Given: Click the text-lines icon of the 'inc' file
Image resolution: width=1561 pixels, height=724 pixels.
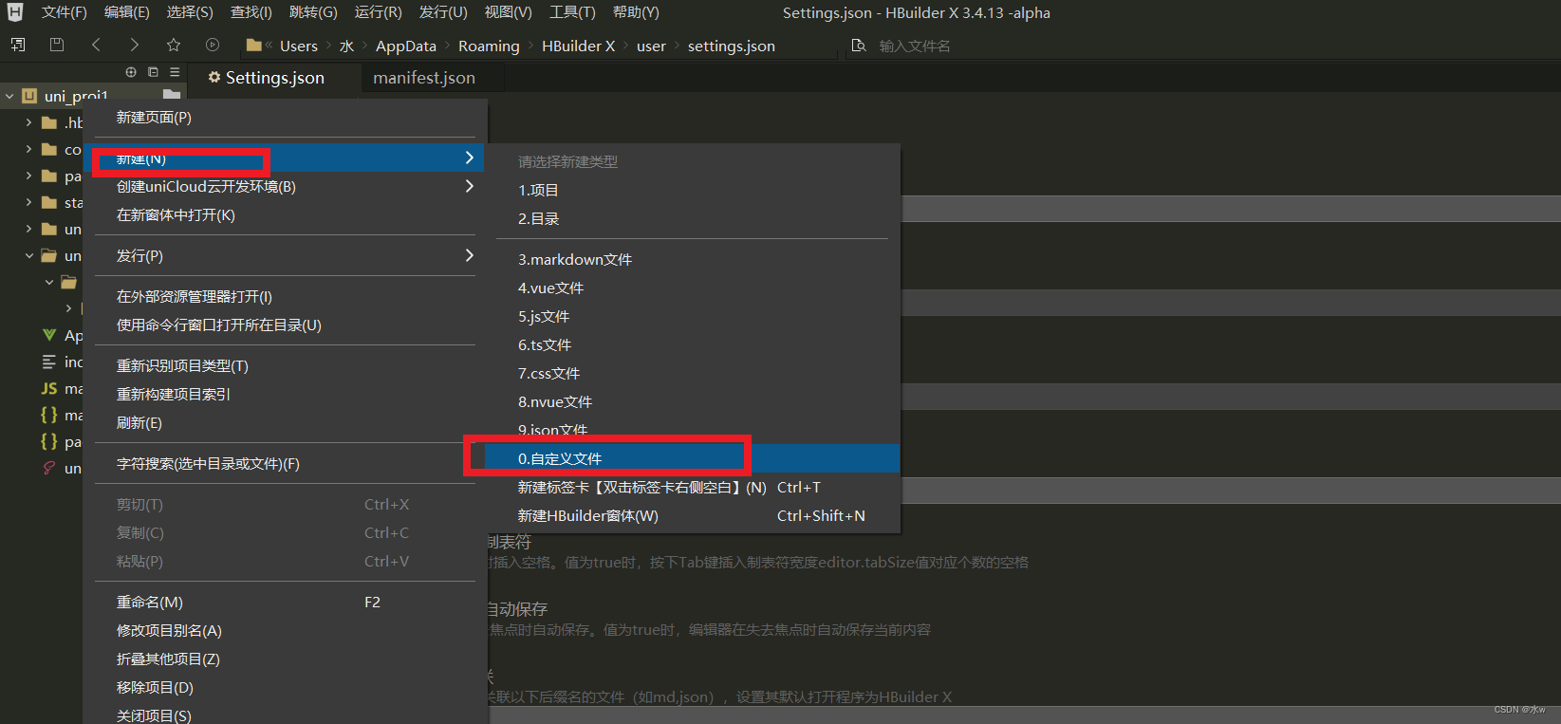Looking at the screenshot, I should (x=49, y=362).
